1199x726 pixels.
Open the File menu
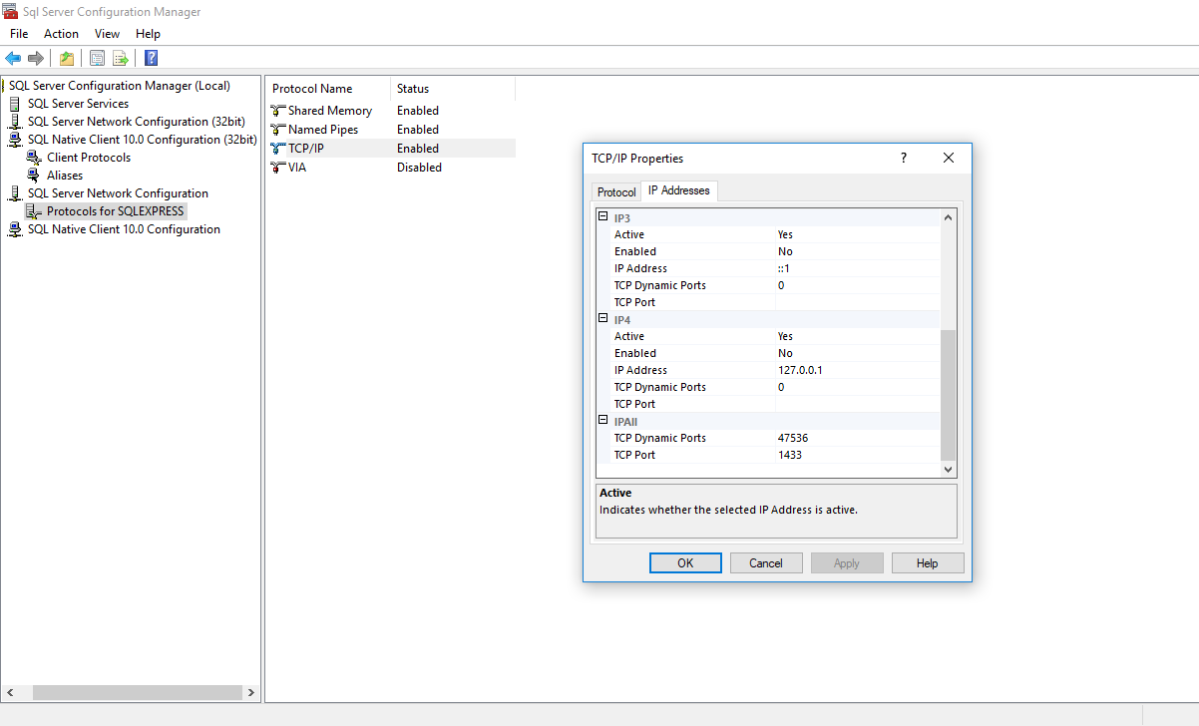[19, 34]
